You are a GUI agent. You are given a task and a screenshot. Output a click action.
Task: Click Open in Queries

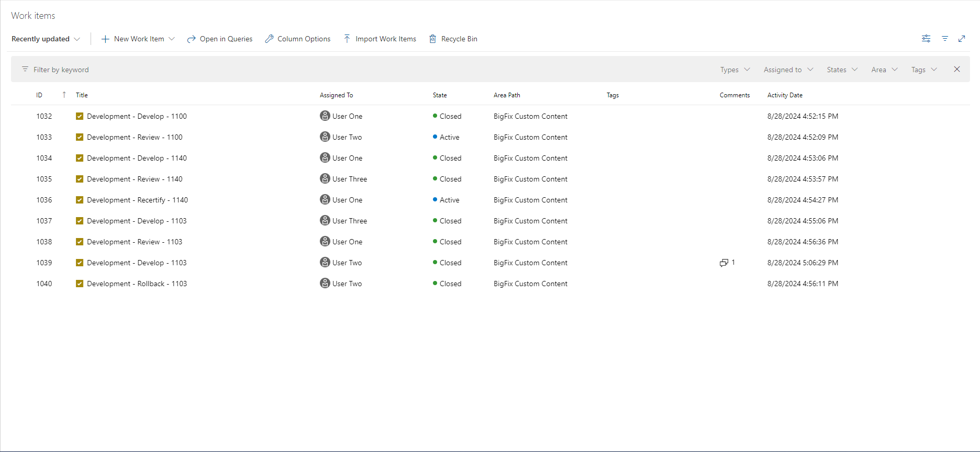tap(220, 39)
